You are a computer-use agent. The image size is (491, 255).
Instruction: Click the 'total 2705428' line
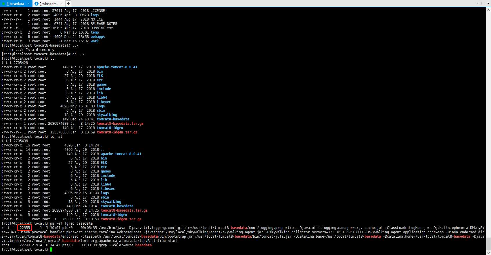15,63
